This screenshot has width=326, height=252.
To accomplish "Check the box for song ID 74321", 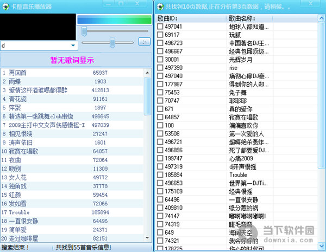I will (x=160, y=241).
